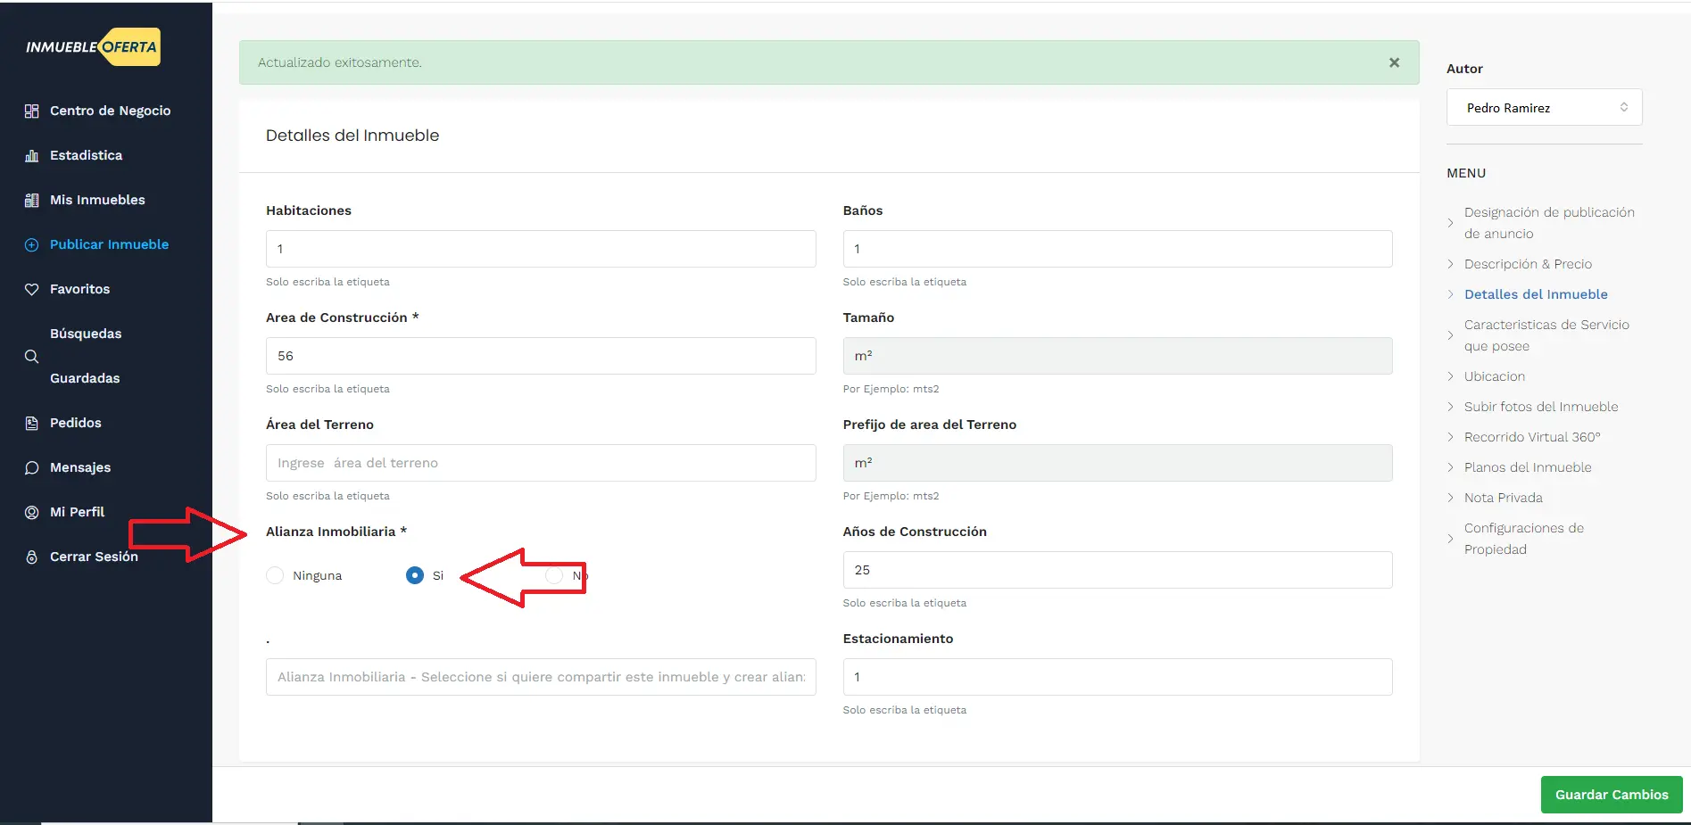Focus the Área del Terreno field
1691x825 pixels.
point(541,463)
